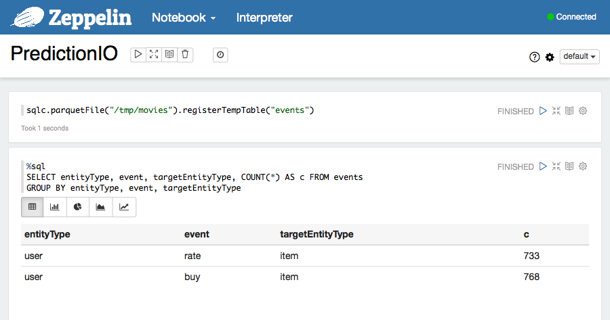Go to the Interpreter page
The width and height of the screenshot is (610, 320).
coord(264,18)
